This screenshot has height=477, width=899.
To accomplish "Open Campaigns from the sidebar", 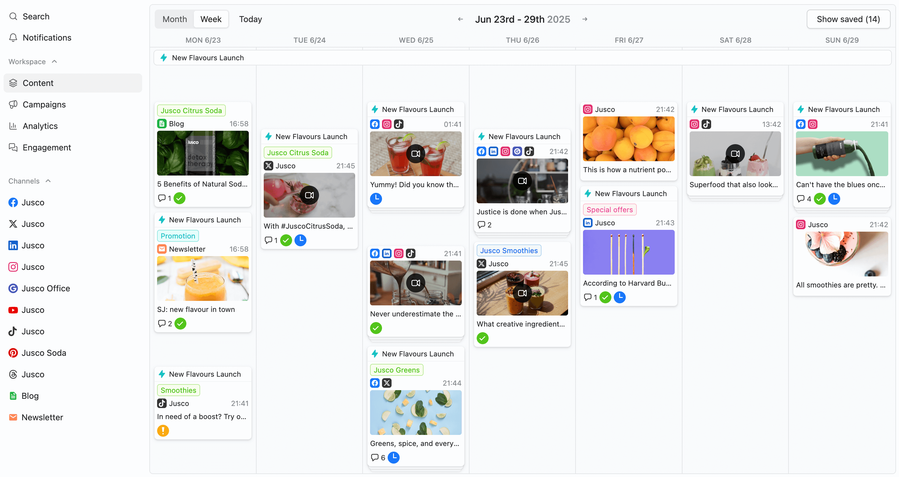I will [x=44, y=104].
